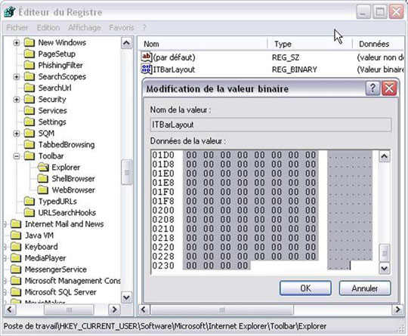Click tree pane horizontal scroll left arrow
This screenshot has height=336, width=408.
10,310
